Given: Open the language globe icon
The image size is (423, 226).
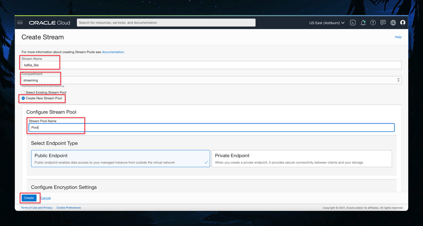Looking at the screenshot, I should (393, 23).
